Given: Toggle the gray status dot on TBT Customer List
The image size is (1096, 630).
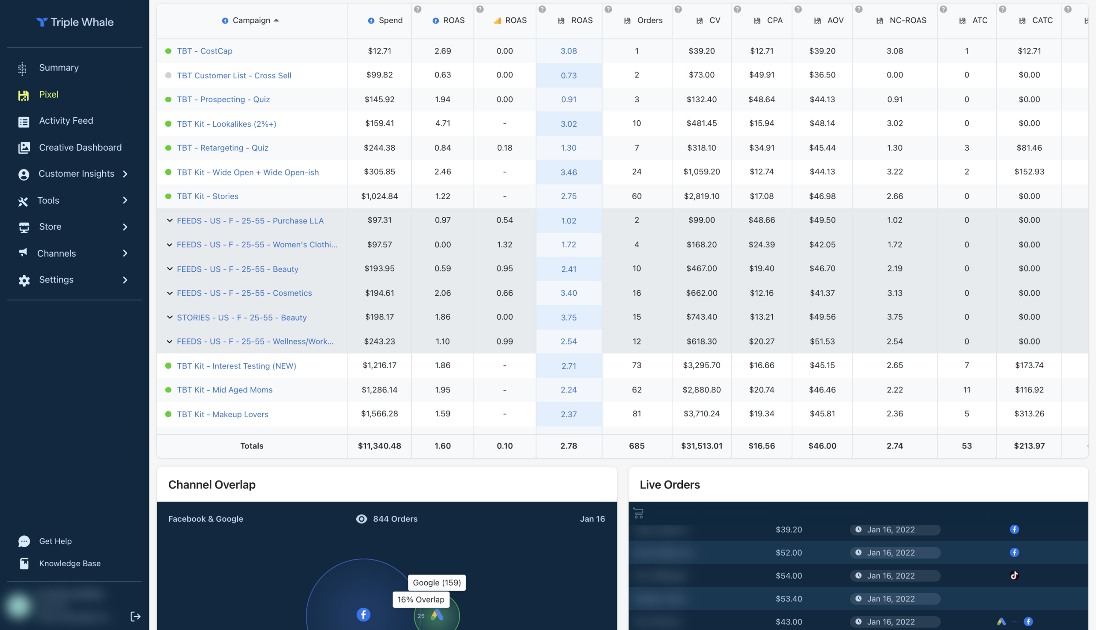Looking at the screenshot, I should coord(168,75).
